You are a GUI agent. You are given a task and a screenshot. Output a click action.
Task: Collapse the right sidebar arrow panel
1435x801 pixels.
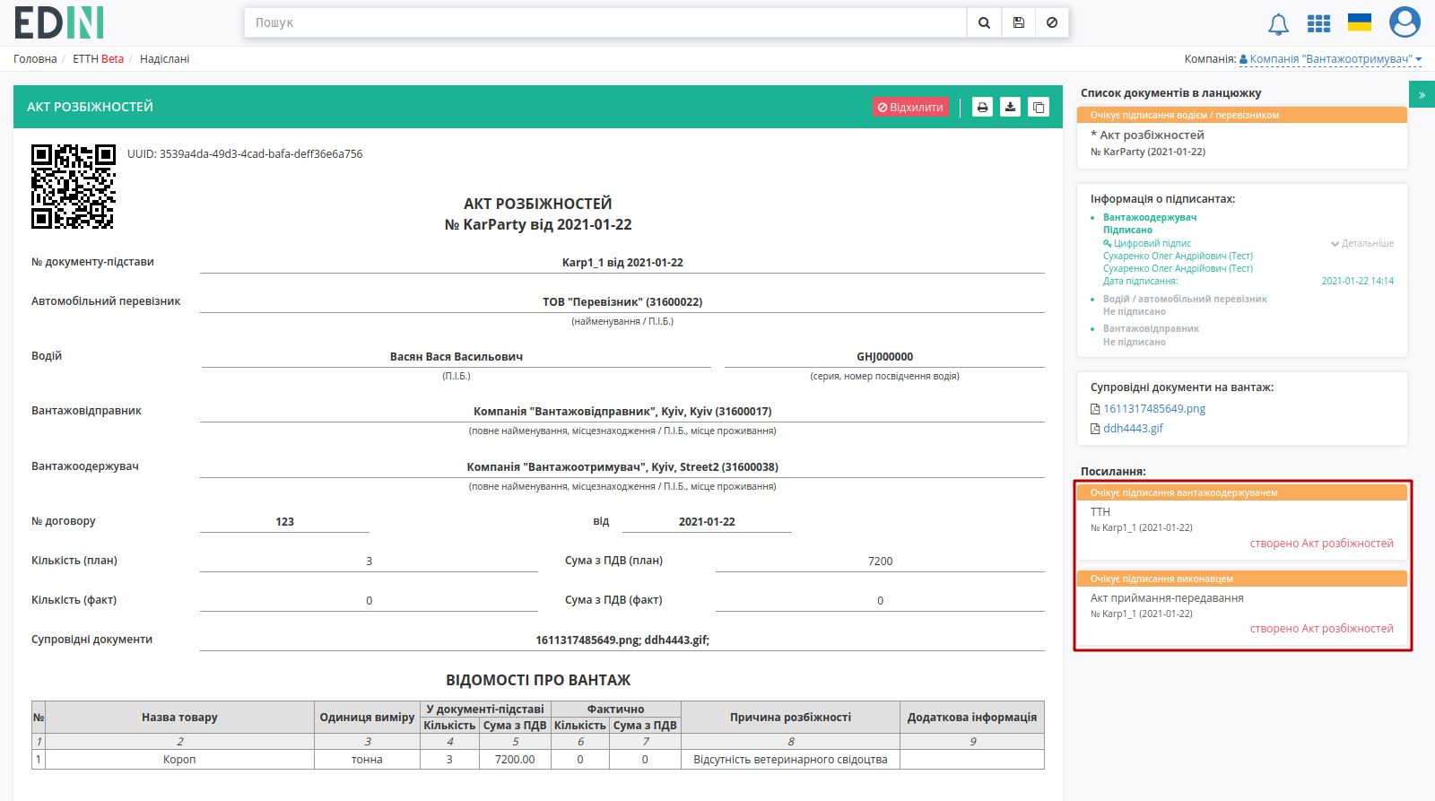pos(1422,94)
